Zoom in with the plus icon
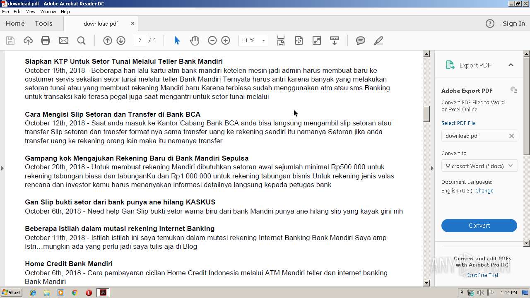 [226, 41]
